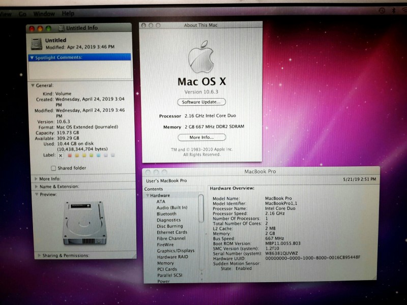This screenshot has width=407, height=305.
Task: Collapse the Spotlight Comments section
Action: click(x=32, y=57)
